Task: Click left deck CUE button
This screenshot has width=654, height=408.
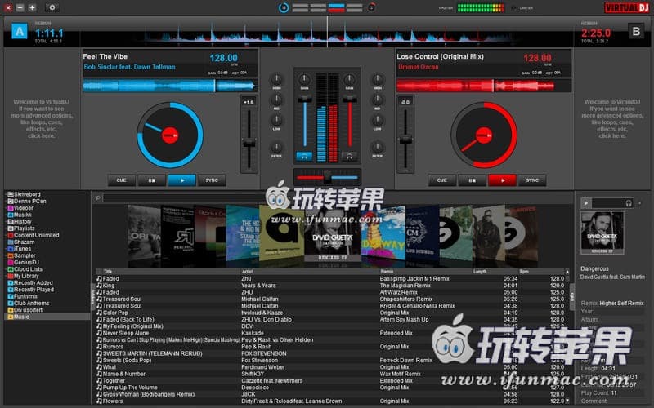Action: (x=121, y=180)
